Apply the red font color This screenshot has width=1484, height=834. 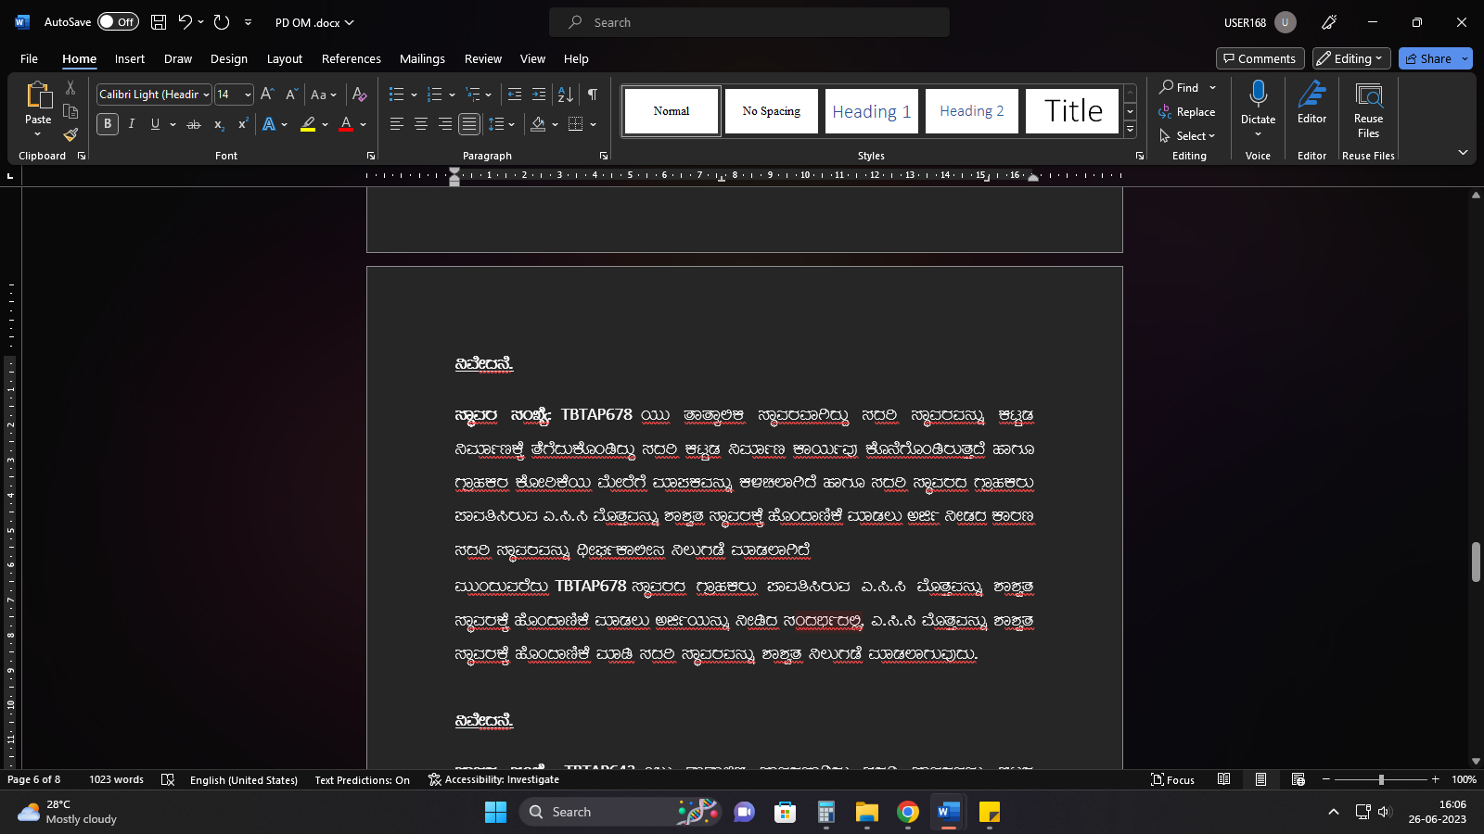346,124
